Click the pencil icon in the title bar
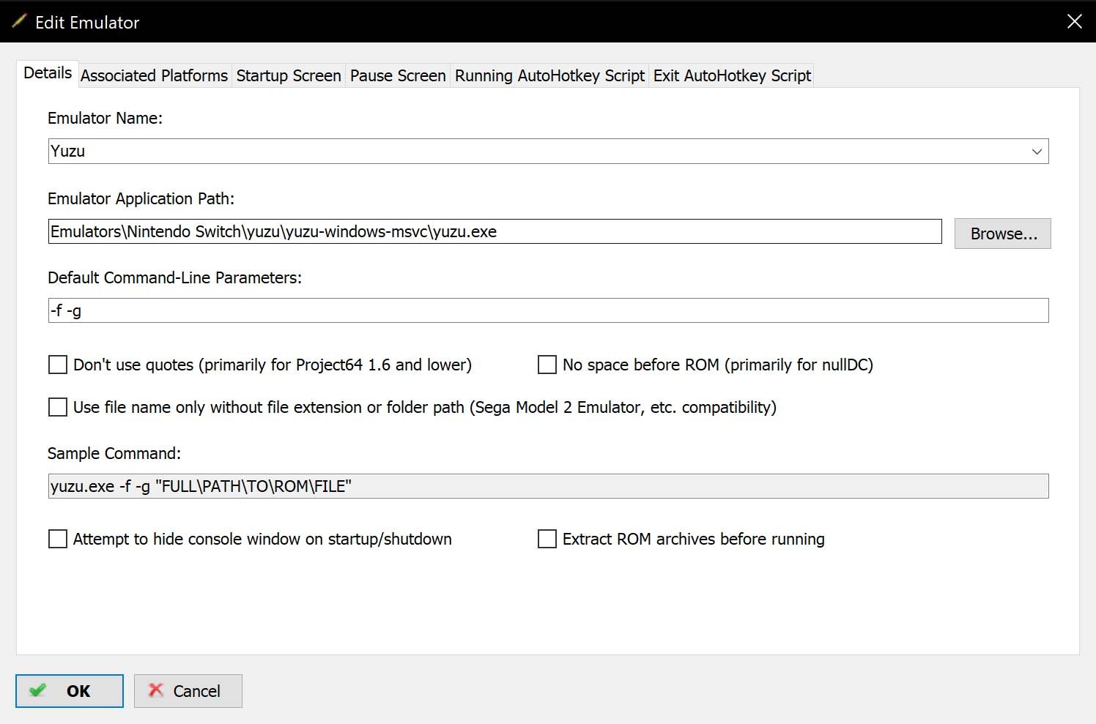This screenshot has height=724, width=1096. pyautogui.click(x=19, y=21)
